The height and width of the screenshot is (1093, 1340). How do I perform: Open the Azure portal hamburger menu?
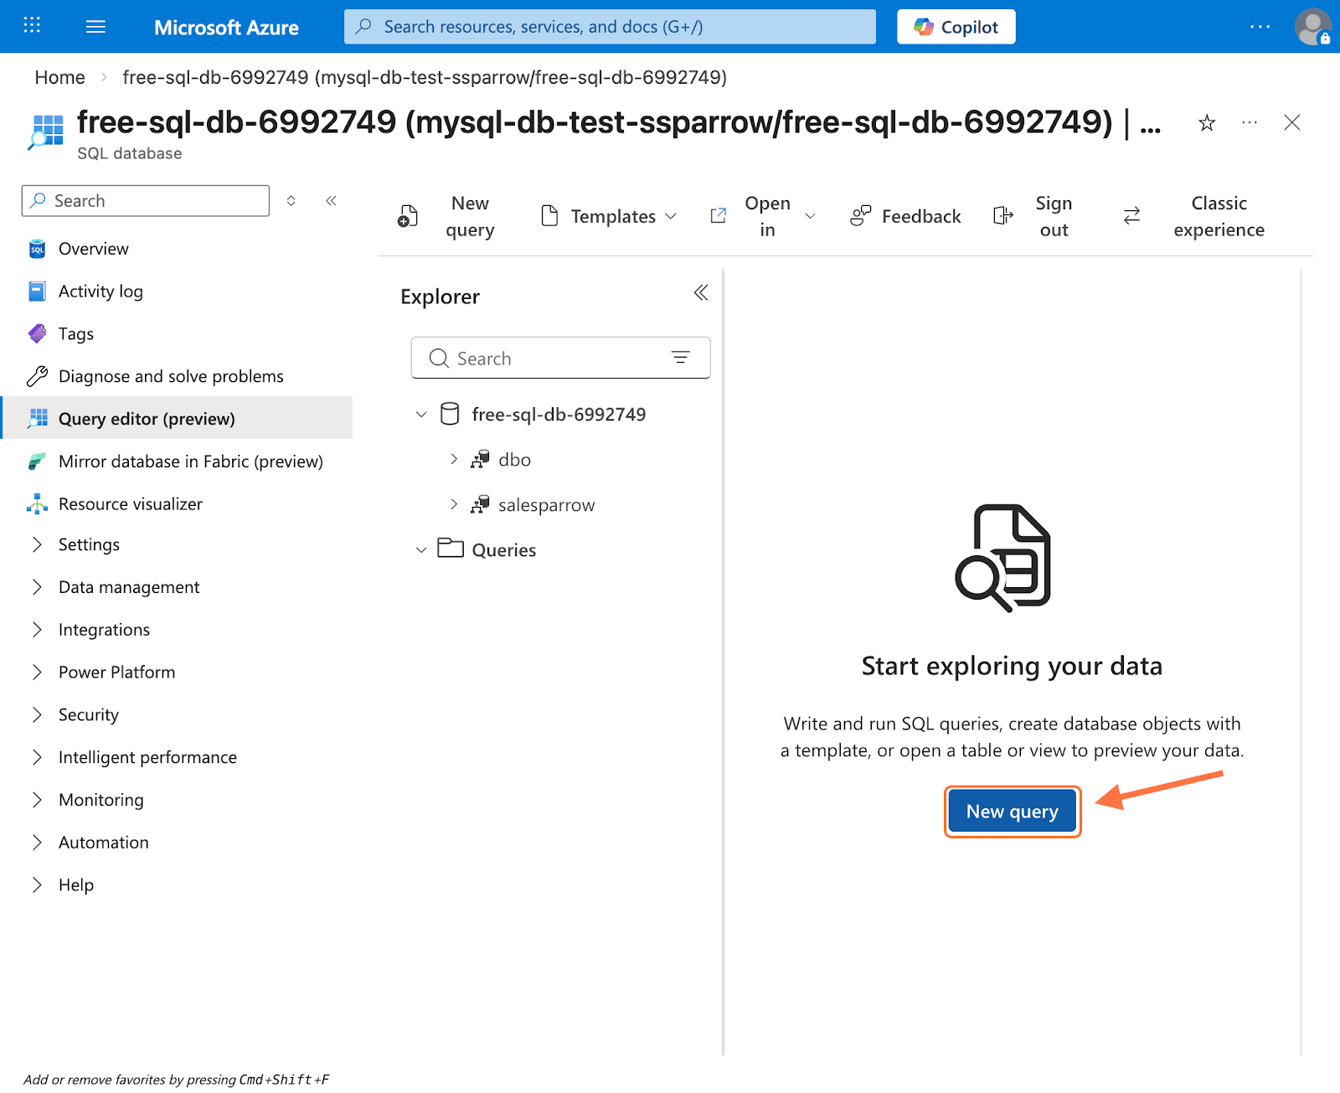[95, 27]
